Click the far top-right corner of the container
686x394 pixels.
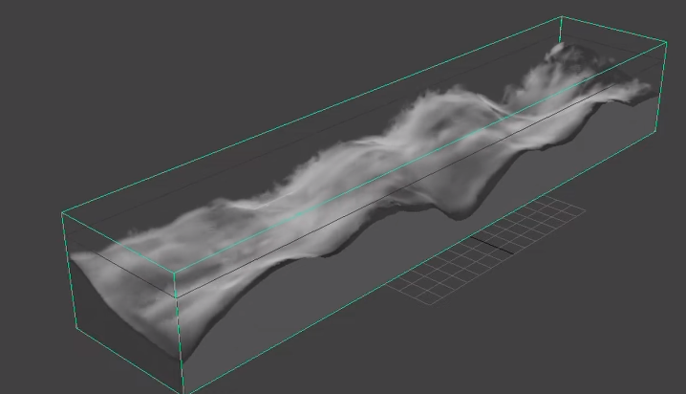(664, 41)
